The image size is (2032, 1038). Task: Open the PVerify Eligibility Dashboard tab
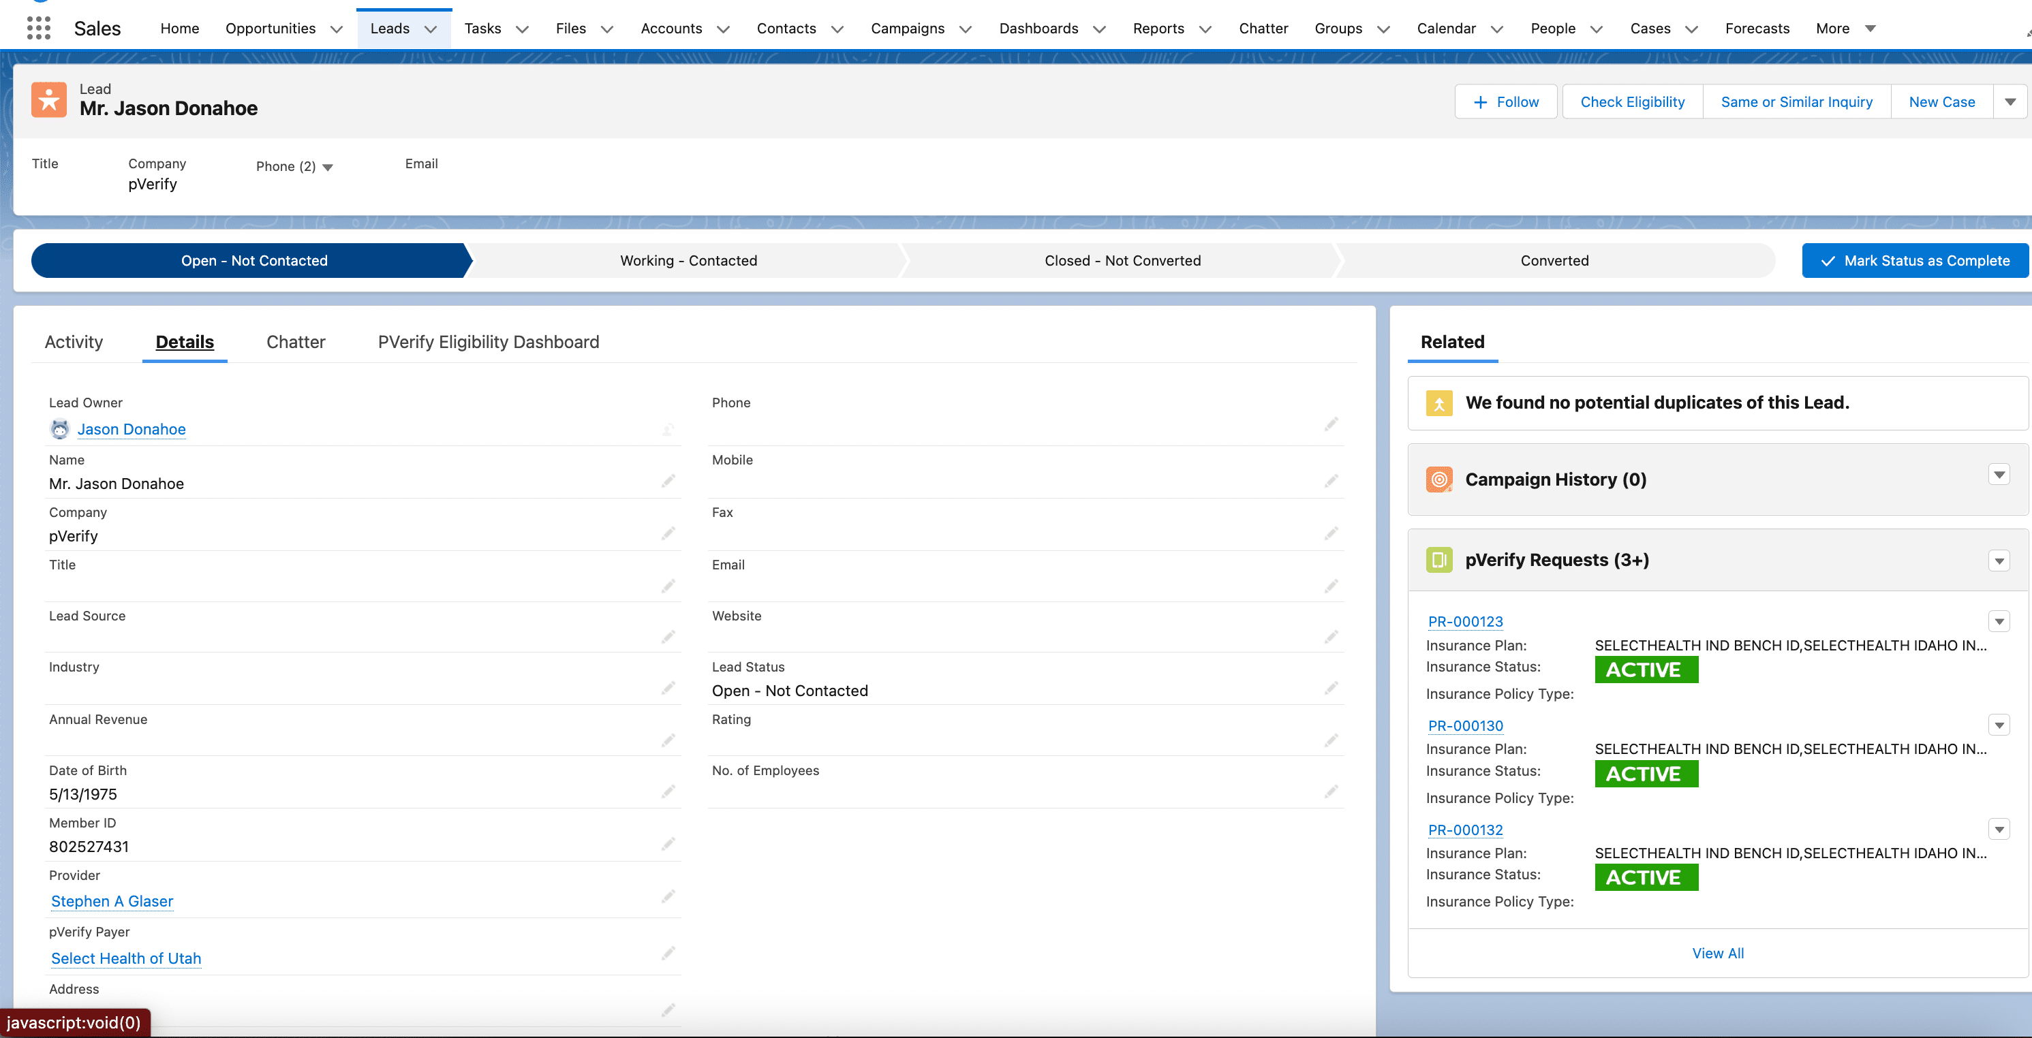(x=489, y=342)
